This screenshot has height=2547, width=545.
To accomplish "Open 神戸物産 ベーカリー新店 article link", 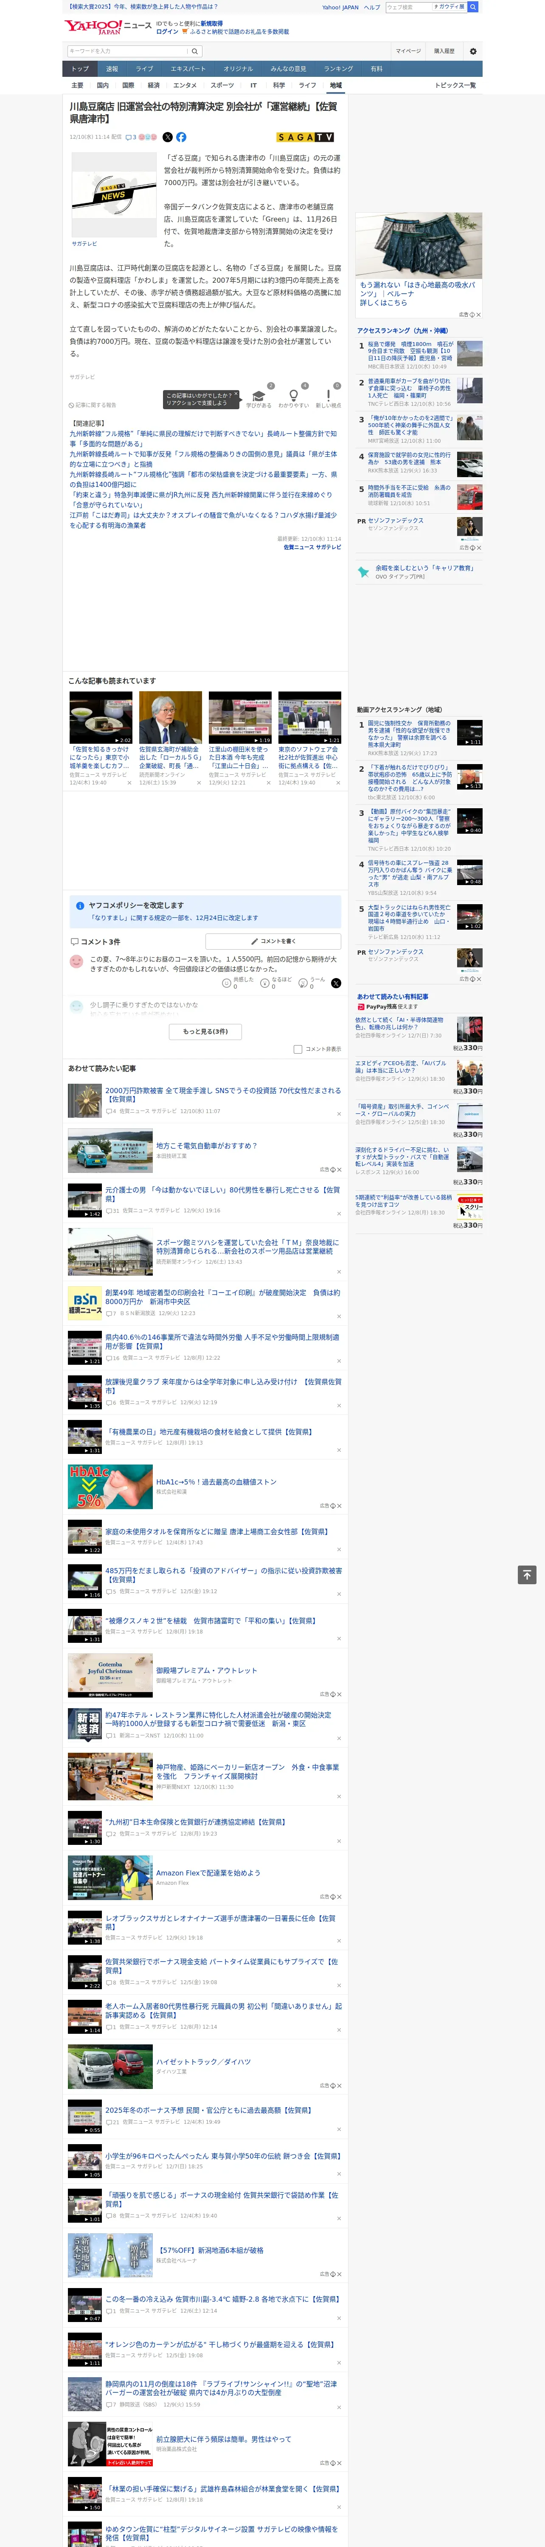I will coord(247,1771).
